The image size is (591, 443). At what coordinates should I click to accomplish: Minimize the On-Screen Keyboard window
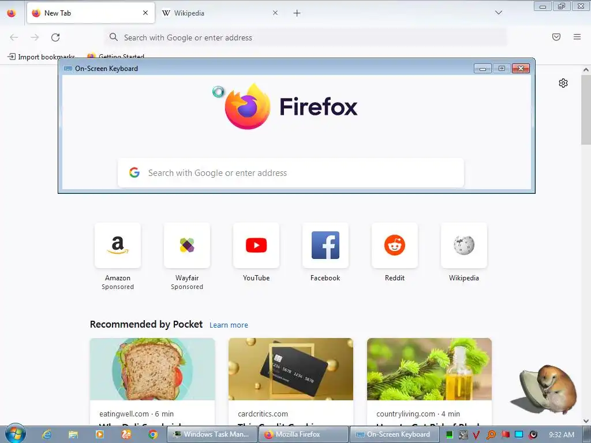pos(482,69)
